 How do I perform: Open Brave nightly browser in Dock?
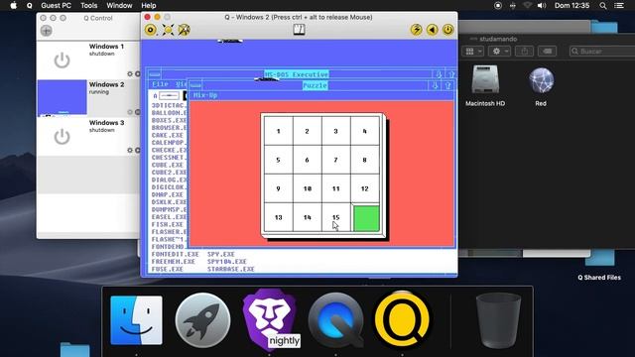[x=269, y=319]
